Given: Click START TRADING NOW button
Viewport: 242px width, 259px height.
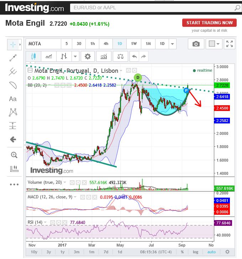Looking at the screenshot, I should (x=209, y=22).
